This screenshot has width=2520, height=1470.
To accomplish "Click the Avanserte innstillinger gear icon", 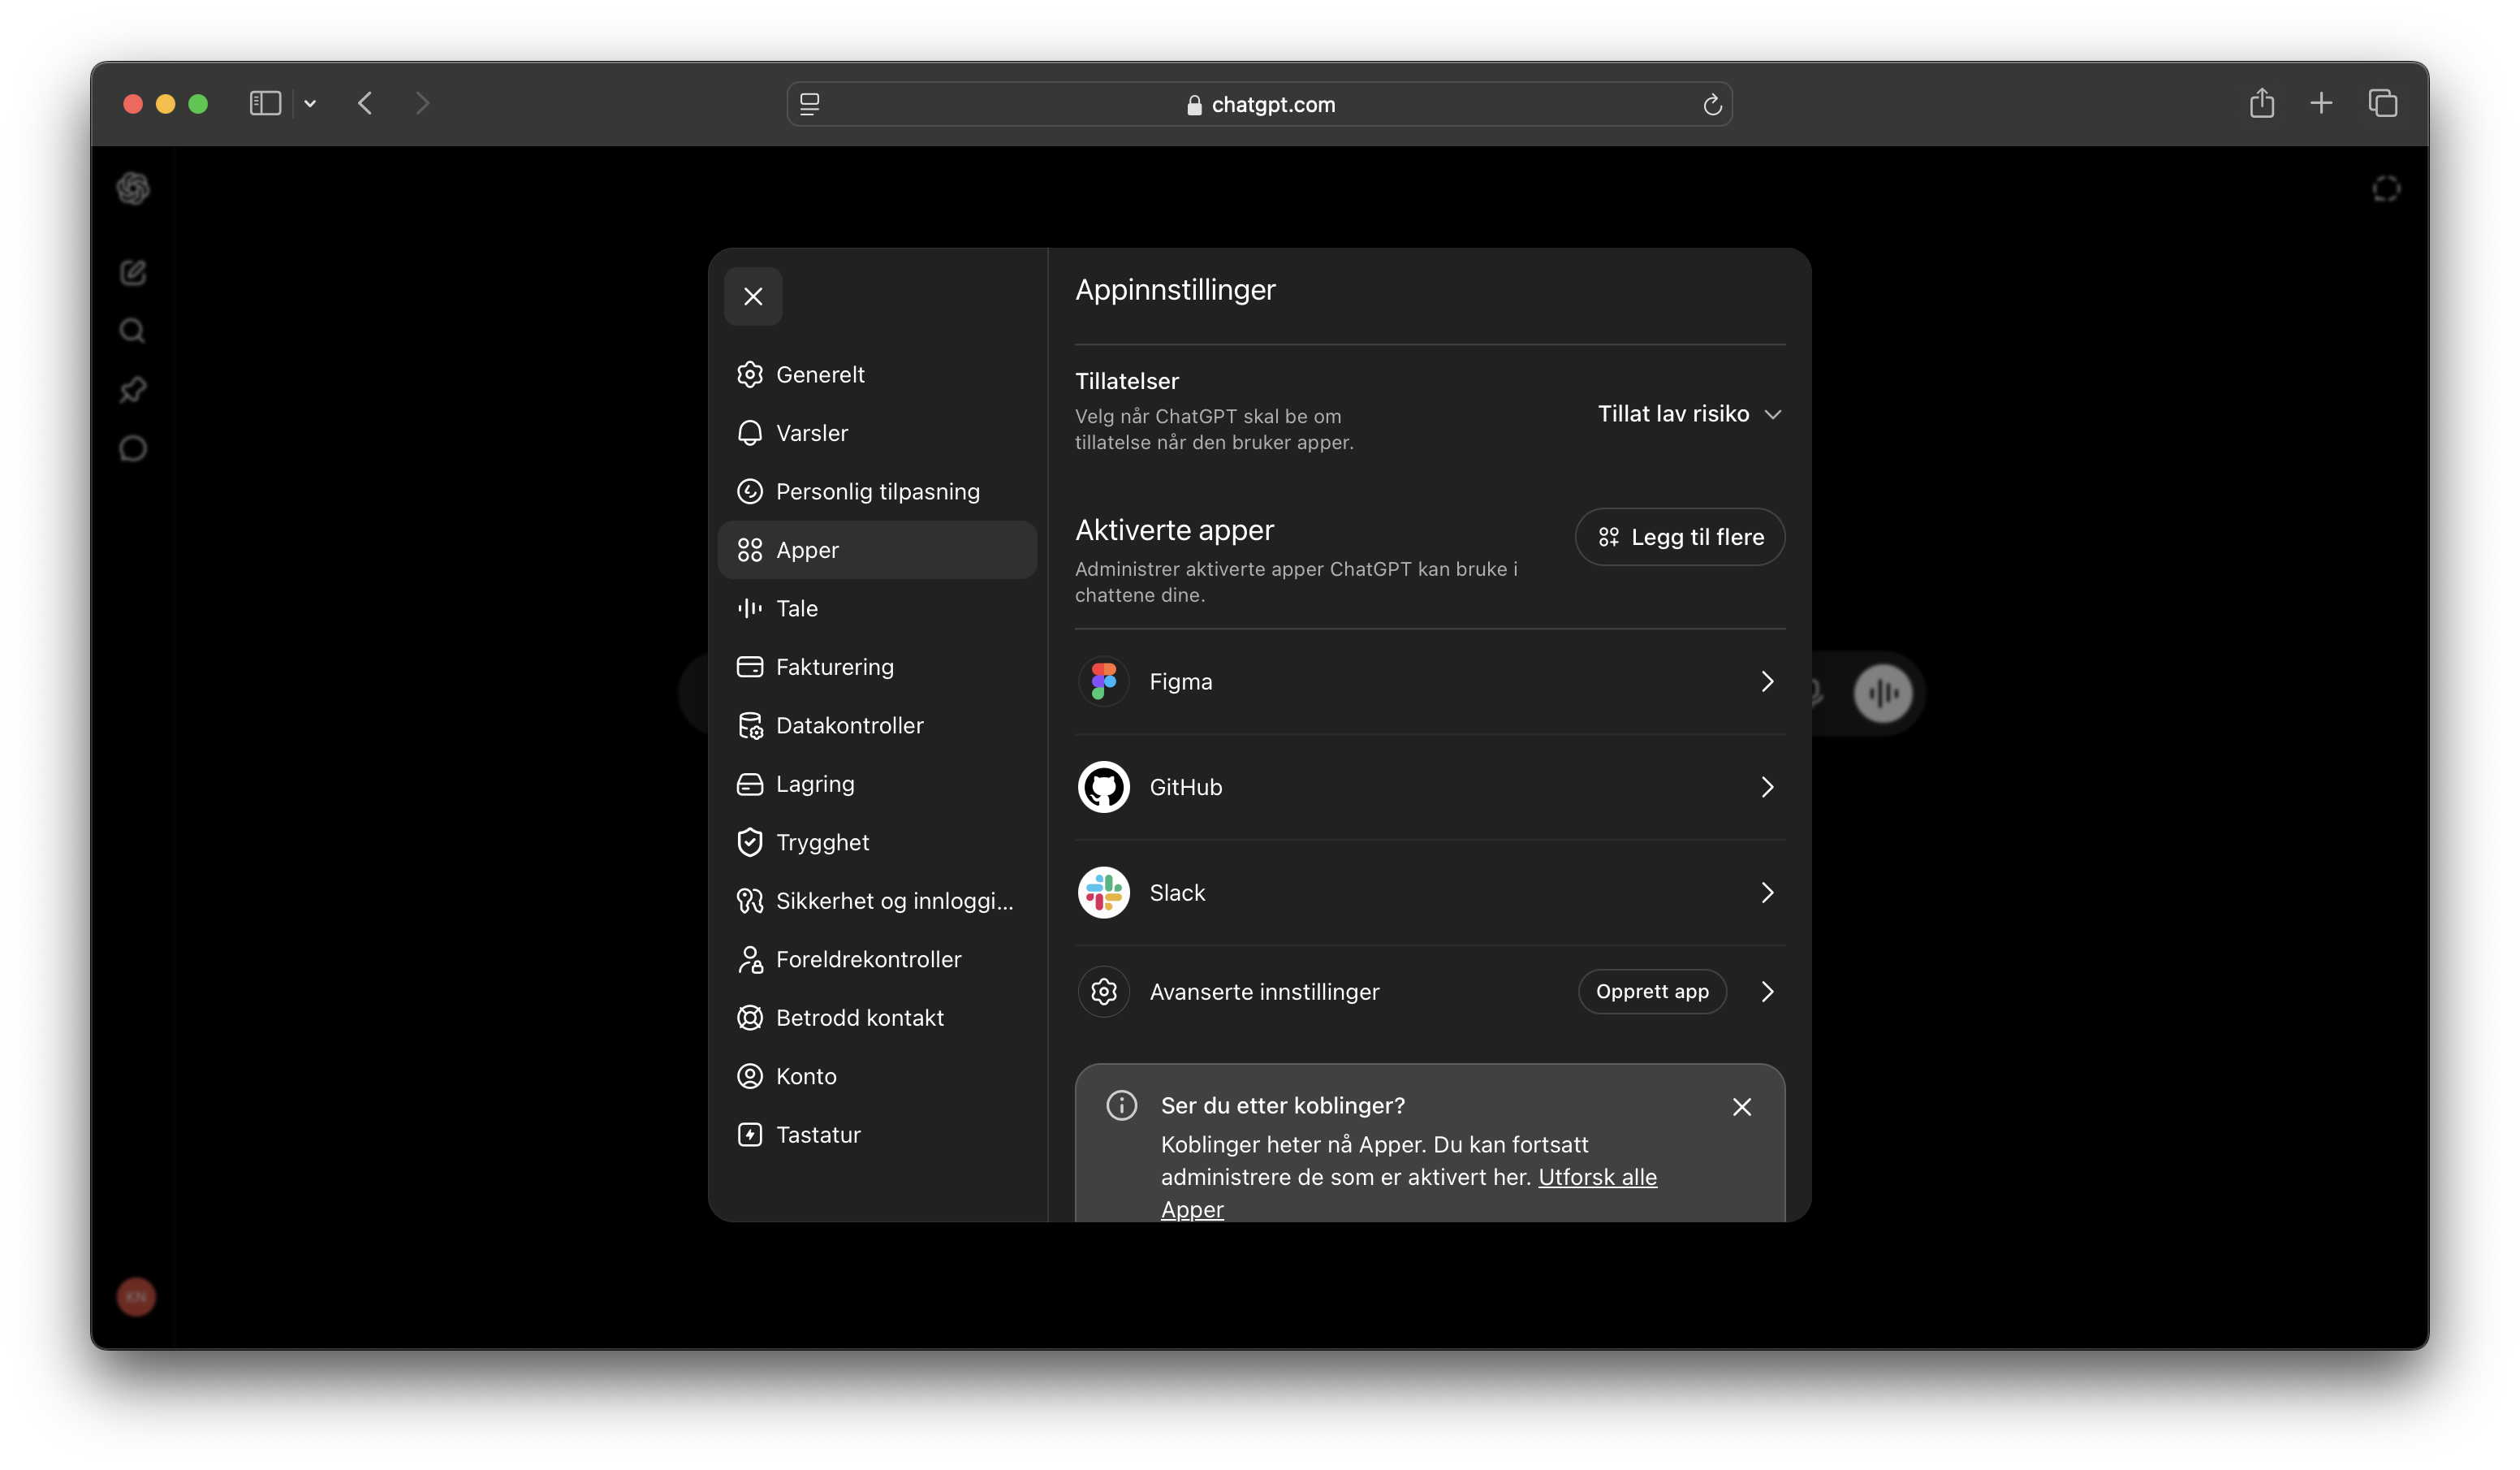I will (x=1104, y=992).
